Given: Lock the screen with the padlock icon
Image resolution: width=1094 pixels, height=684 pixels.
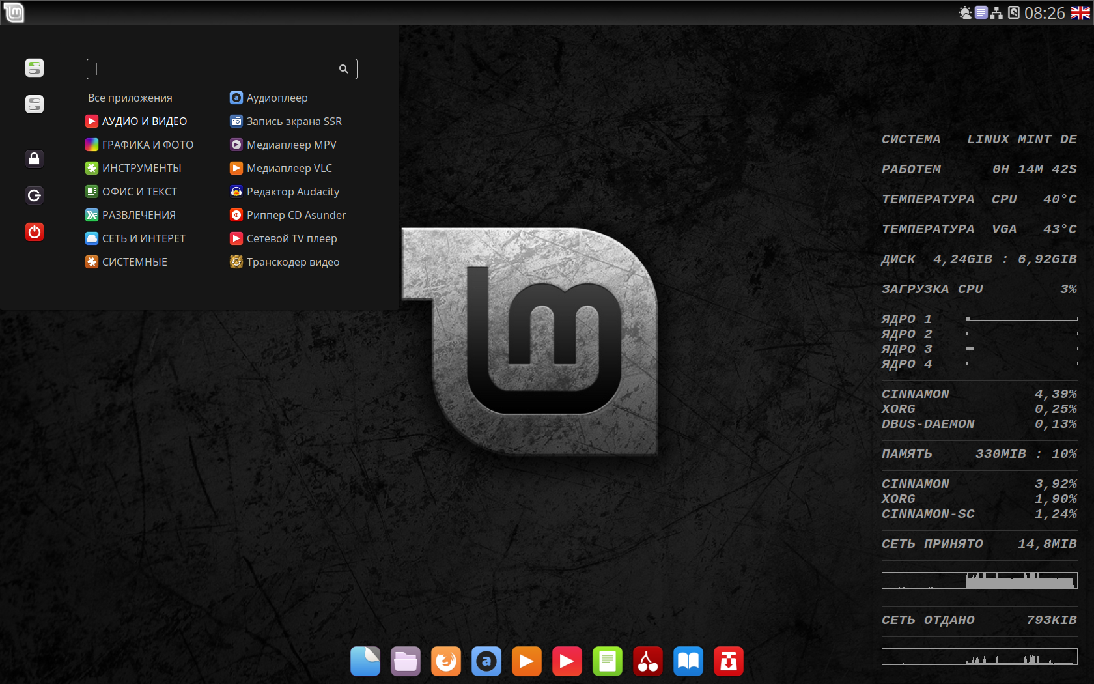Looking at the screenshot, I should [35, 158].
